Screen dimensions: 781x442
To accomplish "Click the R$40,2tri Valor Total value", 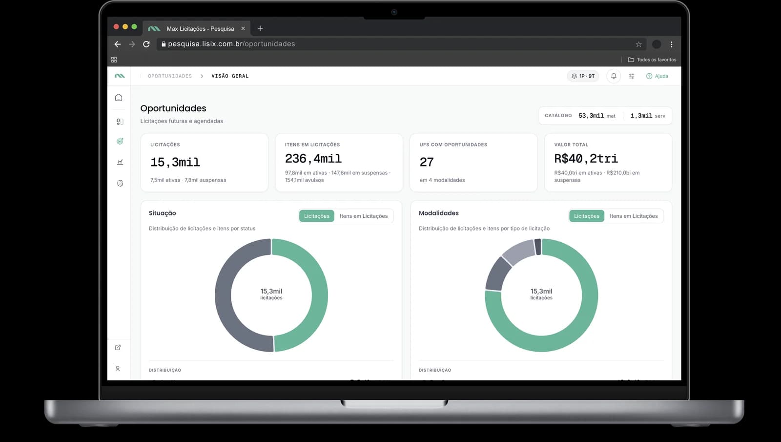I will coord(586,159).
